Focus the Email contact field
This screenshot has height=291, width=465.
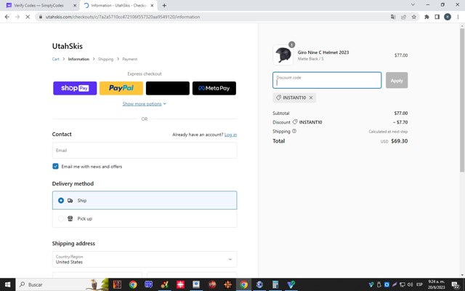(145, 151)
